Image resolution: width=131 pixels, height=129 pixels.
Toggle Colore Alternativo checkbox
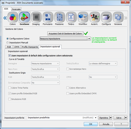tap(68, 88)
